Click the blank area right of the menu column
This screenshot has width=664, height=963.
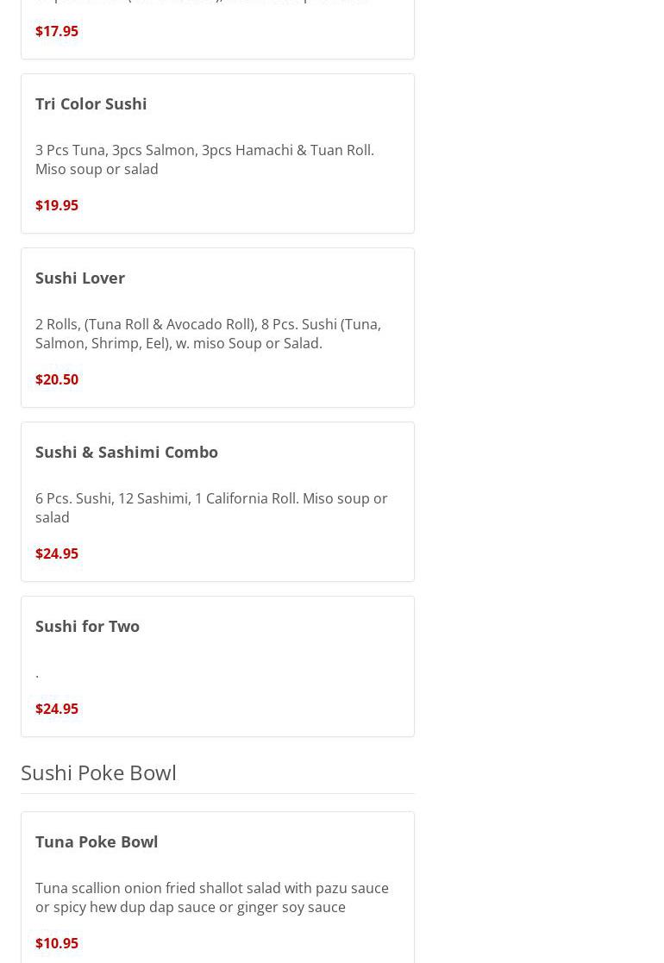(539, 431)
